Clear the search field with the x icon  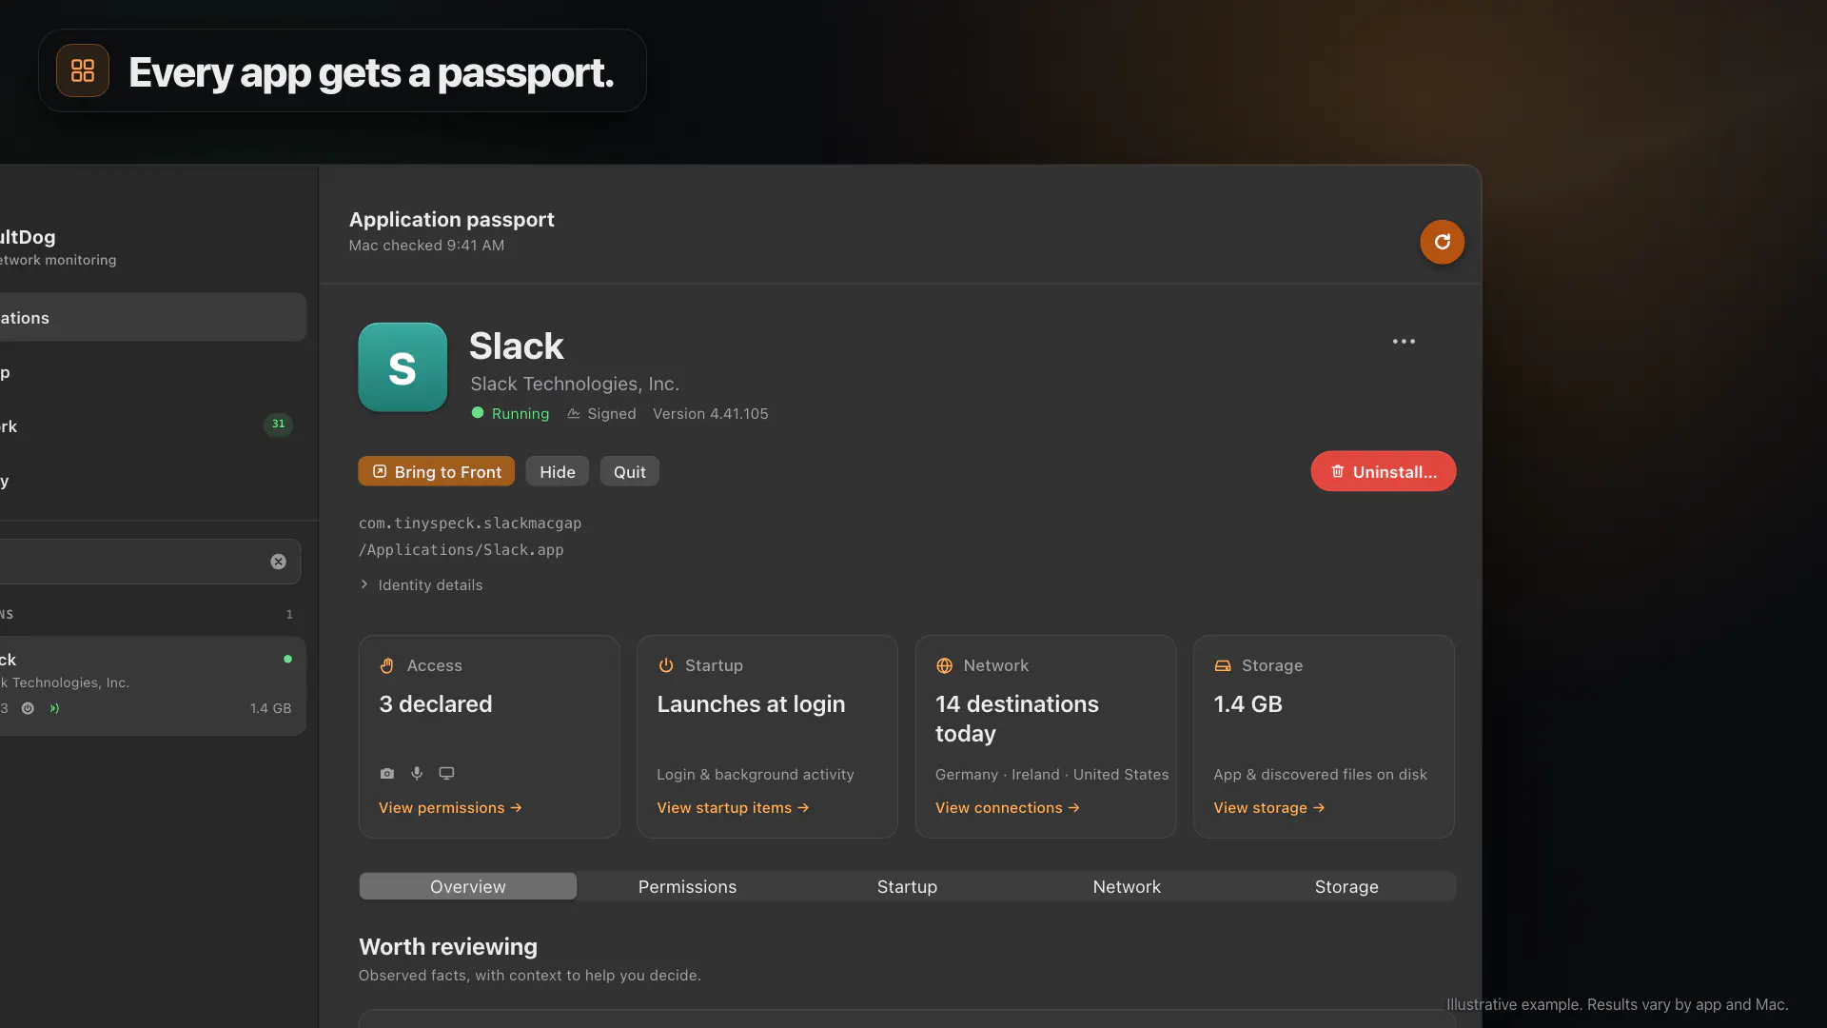(278, 562)
